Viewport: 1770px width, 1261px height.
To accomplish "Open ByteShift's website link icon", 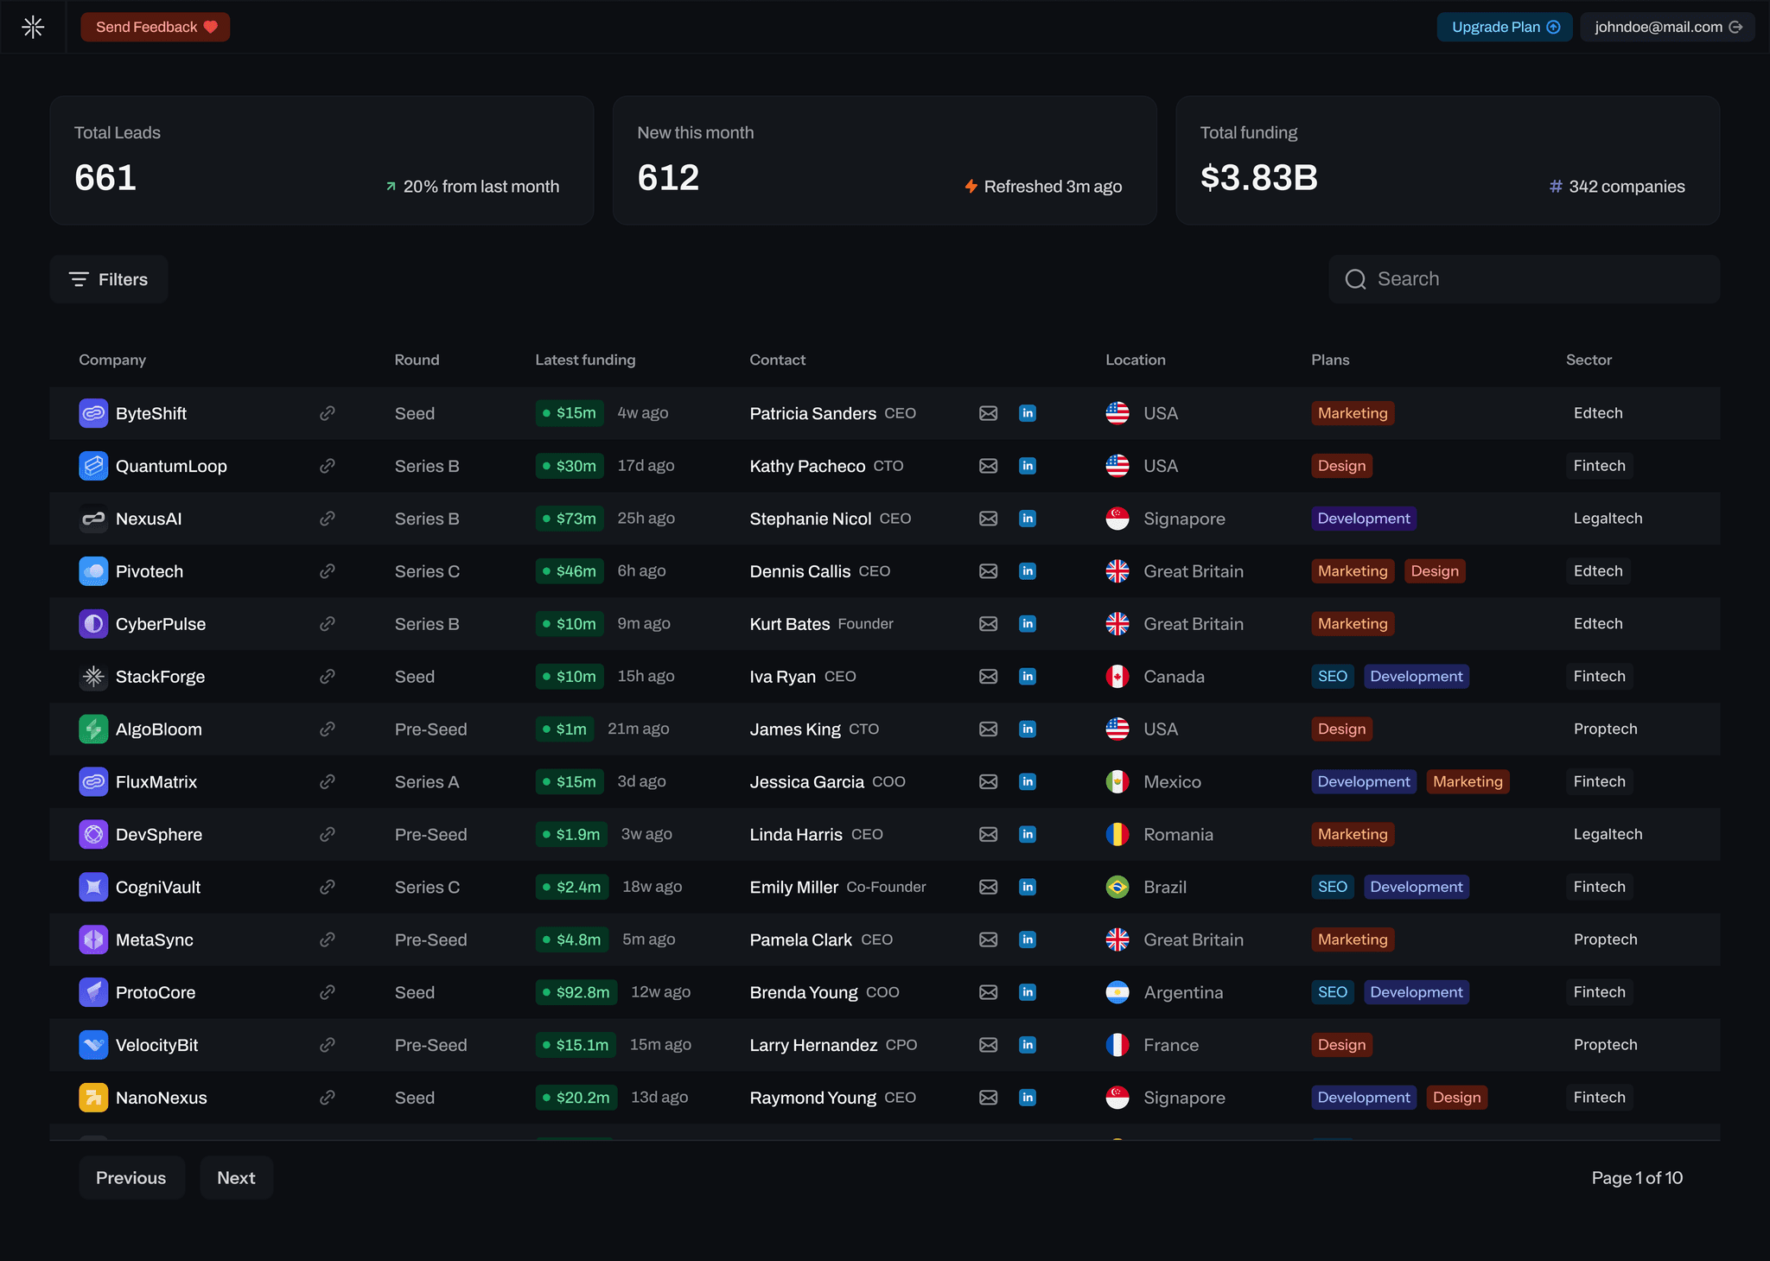I will pos(327,413).
